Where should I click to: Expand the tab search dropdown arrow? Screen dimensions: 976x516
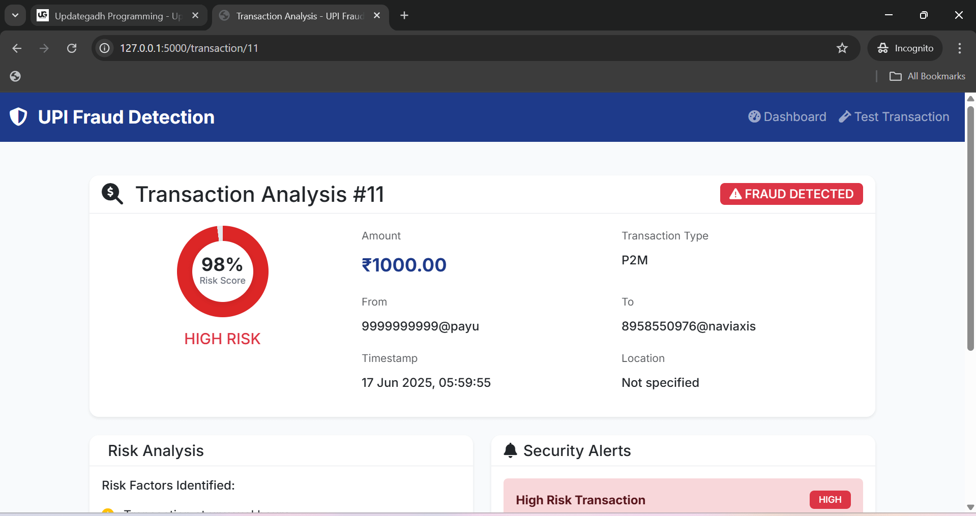tap(15, 16)
